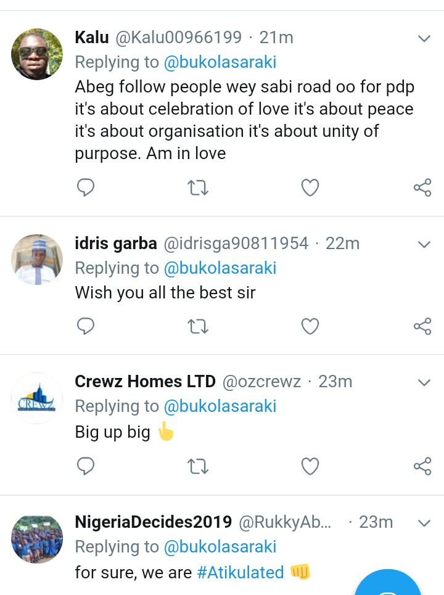Image resolution: width=444 pixels, height=595 pixels.
Task: Share Kalu's tweet
Action: point(422,187)
